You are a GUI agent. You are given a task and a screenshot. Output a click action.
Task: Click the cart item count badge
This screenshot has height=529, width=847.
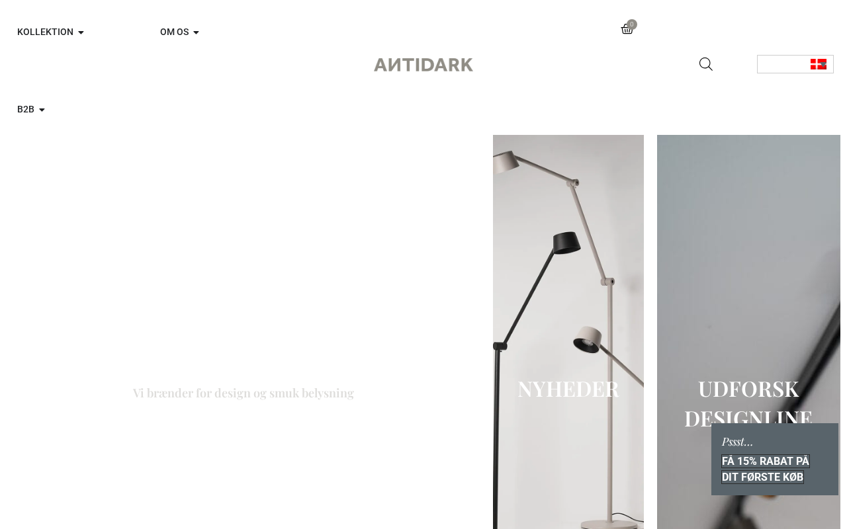tap(632, 24)
